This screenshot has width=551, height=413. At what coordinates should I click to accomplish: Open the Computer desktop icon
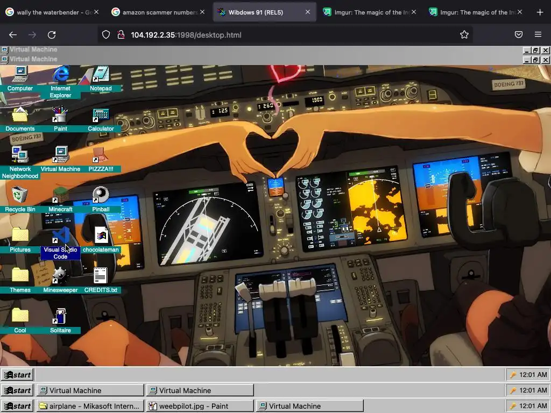pyautogui.click(x=20, y=79)
